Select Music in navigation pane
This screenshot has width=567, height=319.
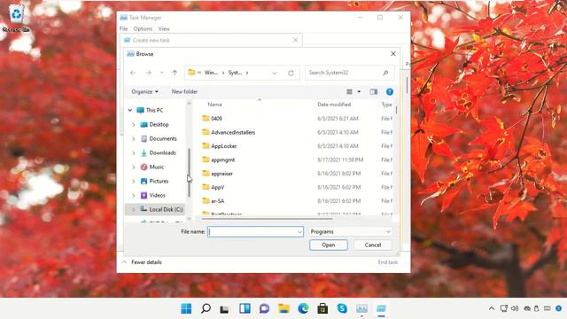pos(156,167)
